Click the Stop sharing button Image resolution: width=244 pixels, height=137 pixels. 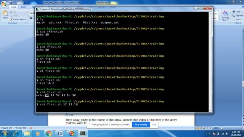tap(141, 124)
